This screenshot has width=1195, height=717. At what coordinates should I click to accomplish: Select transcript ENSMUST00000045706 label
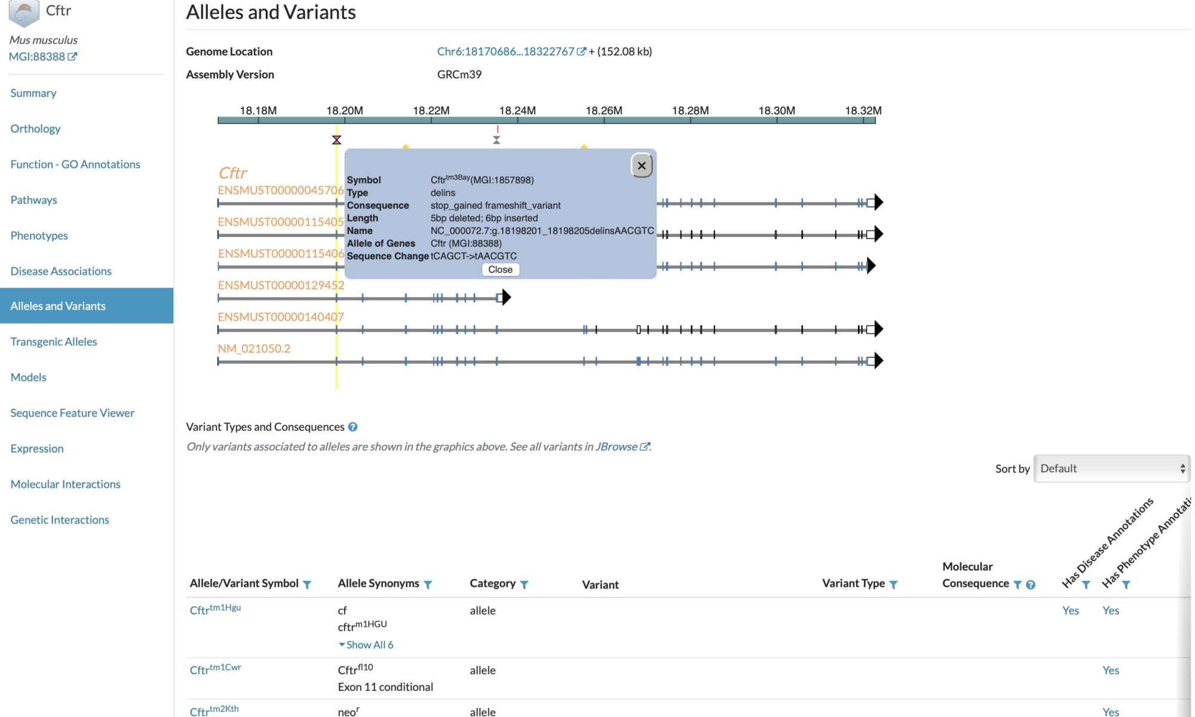pyautogui.click(x=281, y=190)
